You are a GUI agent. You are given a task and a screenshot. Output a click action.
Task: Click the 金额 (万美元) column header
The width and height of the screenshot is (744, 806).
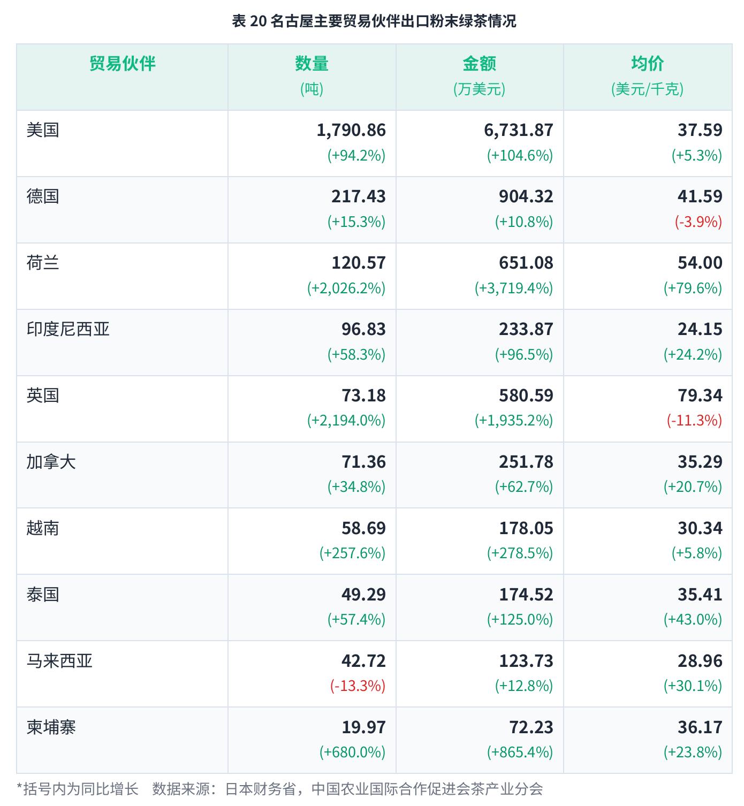click(x=479, y=75)
